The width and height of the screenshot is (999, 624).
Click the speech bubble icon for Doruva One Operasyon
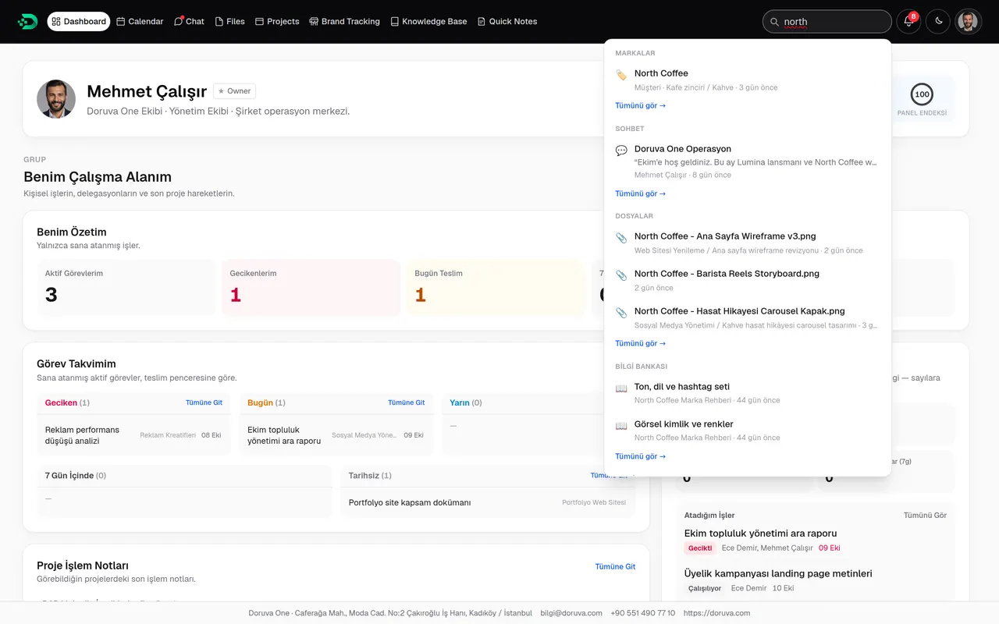point(621,151)
